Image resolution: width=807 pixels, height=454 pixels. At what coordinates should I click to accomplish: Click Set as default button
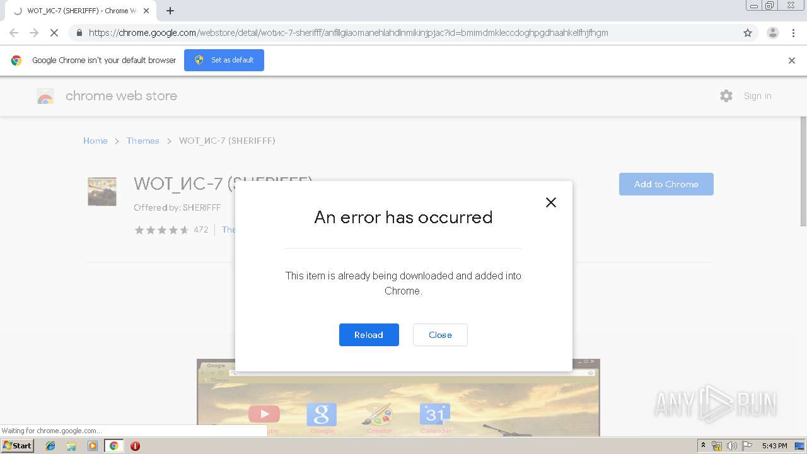tap(224, 60)
